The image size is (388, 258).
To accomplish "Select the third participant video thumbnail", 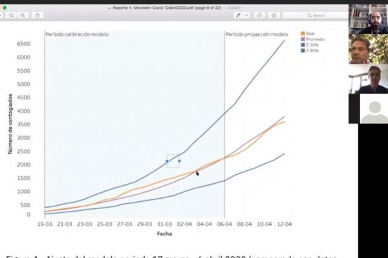I will point(368,79).
